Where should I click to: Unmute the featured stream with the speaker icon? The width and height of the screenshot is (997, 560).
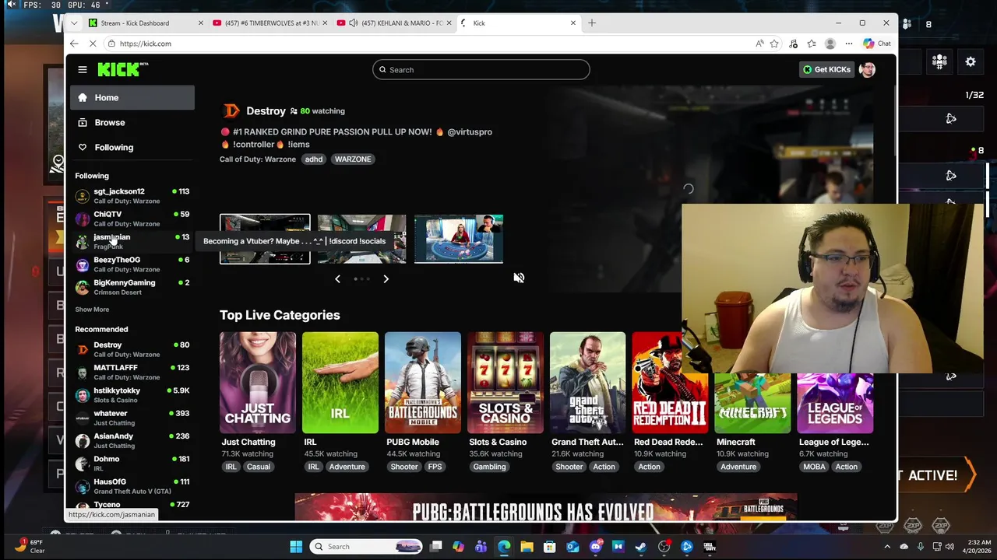pyautogui.click(x=519, y=278)
